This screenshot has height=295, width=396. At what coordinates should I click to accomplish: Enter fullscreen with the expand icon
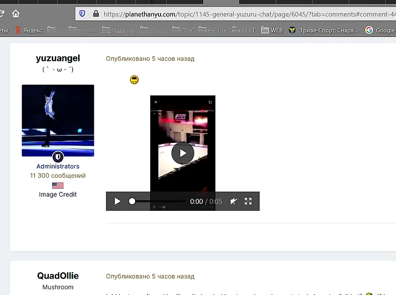[248, 202]
